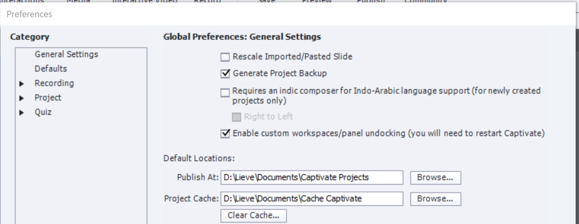The width and height of the screenshot is (579, 224).
Task: Select the Quiz category label
Action: coord(43,112)
